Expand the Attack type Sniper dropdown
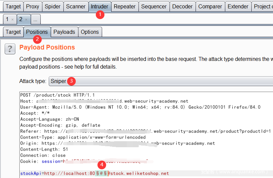The image size is (273, 178). coord(161,81)
